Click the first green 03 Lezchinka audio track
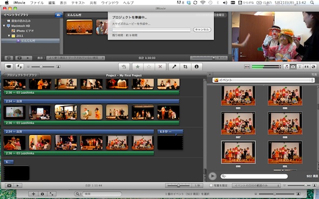This screenshot has width=319, height=199. pyautogui.click(x=91, y=92)
